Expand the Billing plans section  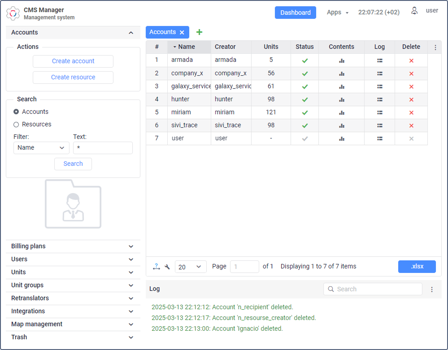click(x=73, y=246)
